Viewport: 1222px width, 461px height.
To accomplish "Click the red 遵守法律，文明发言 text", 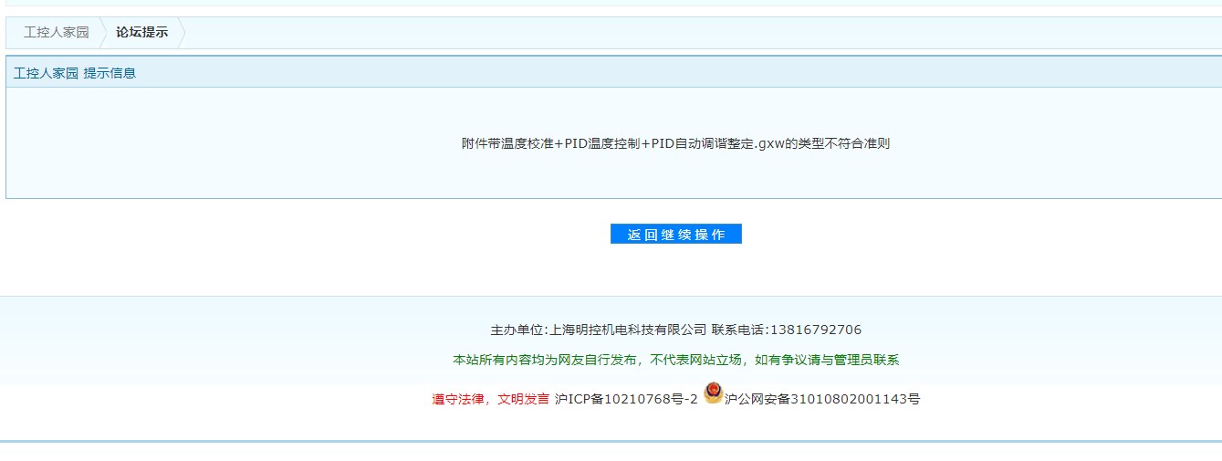I will pos(490,399).
